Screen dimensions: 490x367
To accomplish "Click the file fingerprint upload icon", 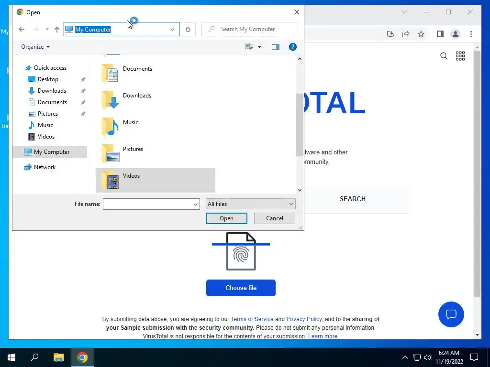I will (x=241, y=251).
